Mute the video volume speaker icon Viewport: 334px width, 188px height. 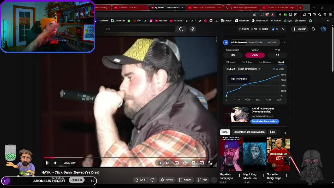[56, 163]
